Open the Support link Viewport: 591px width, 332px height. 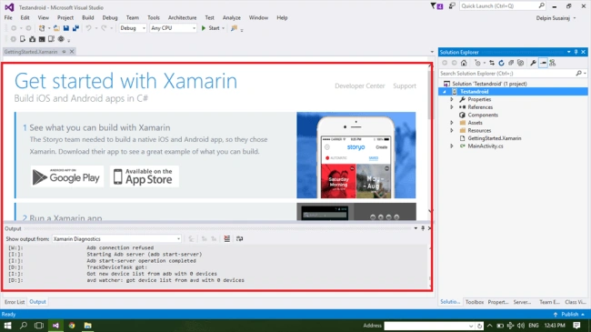coord(405,86)
